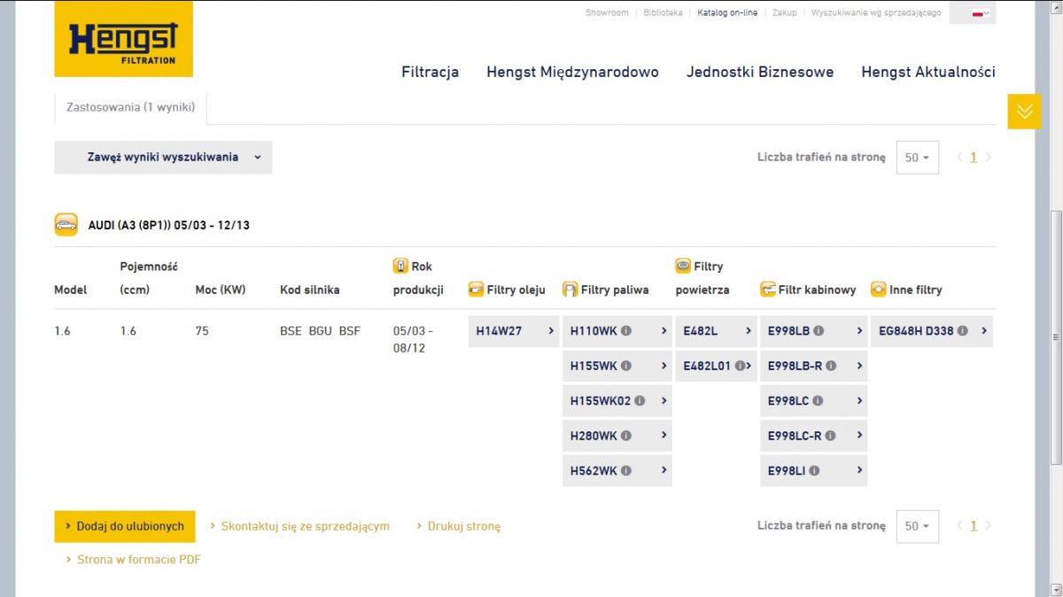Click the production years "05/03 - 08/12"
This screenshot has height=597, width=1063.
414,340
